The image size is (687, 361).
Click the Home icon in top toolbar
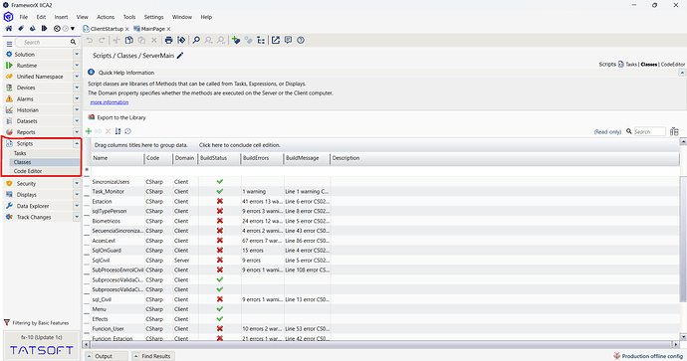pos(9,29)
